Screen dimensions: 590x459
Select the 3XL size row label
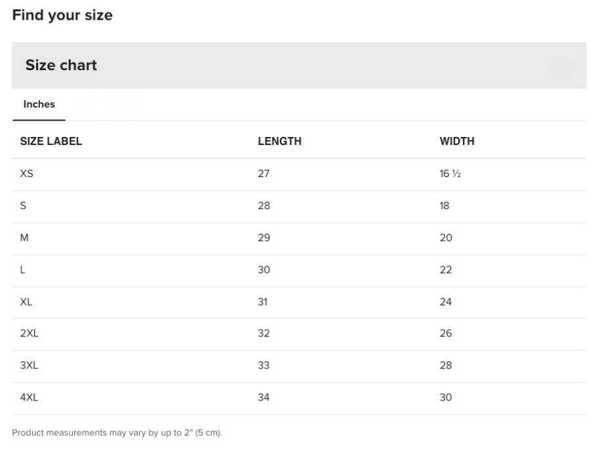coord(29,365)
